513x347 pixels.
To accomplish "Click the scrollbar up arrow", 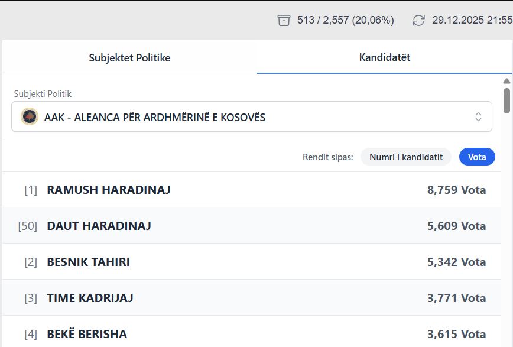I will [x=506, y=81].
